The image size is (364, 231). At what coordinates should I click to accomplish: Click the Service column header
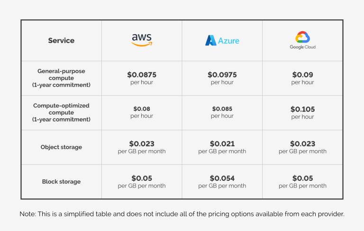click(x=61, y=41)
